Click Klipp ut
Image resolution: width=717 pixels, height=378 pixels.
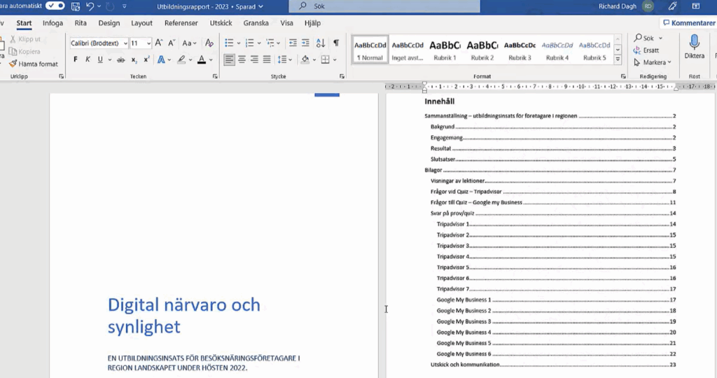pos(25,39)
